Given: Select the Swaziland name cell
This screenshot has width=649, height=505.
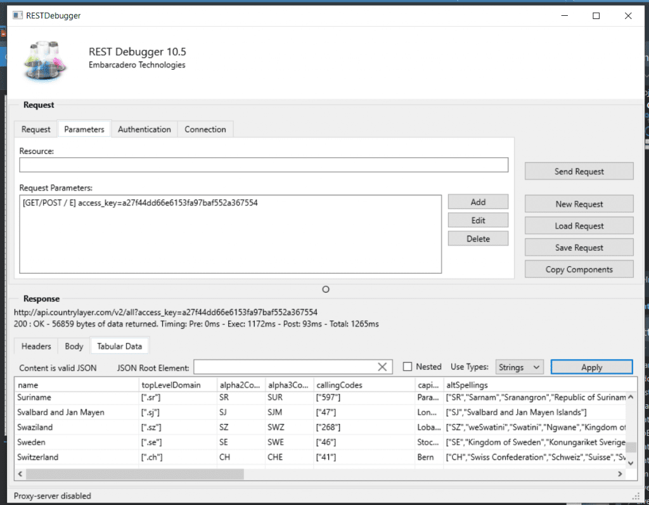Looking at the screenshot, I should 77,427.
